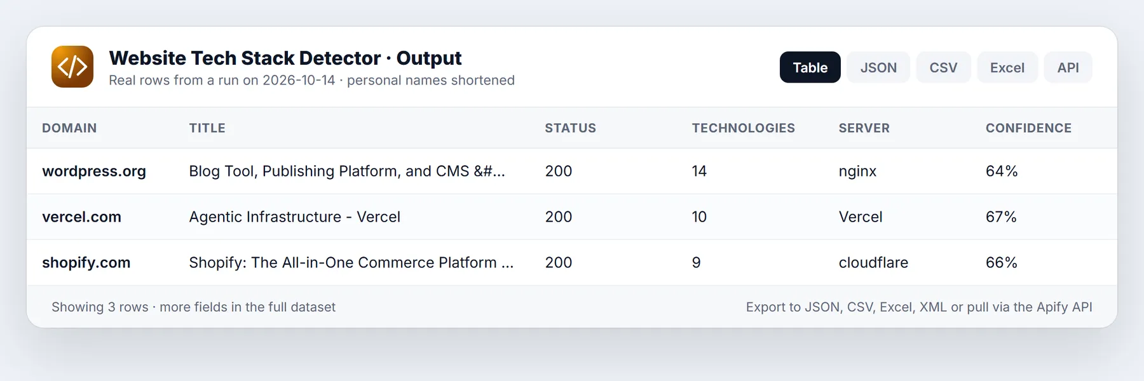1144x381 pixels.
Task: Click status 200 in wordpress.org row
Action: pyautogui.click(x=559, y=171)
